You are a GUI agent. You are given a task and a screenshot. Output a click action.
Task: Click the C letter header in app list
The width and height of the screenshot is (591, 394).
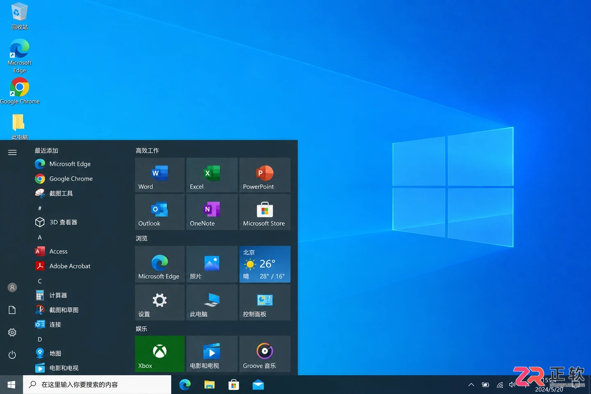click(40, 281)
